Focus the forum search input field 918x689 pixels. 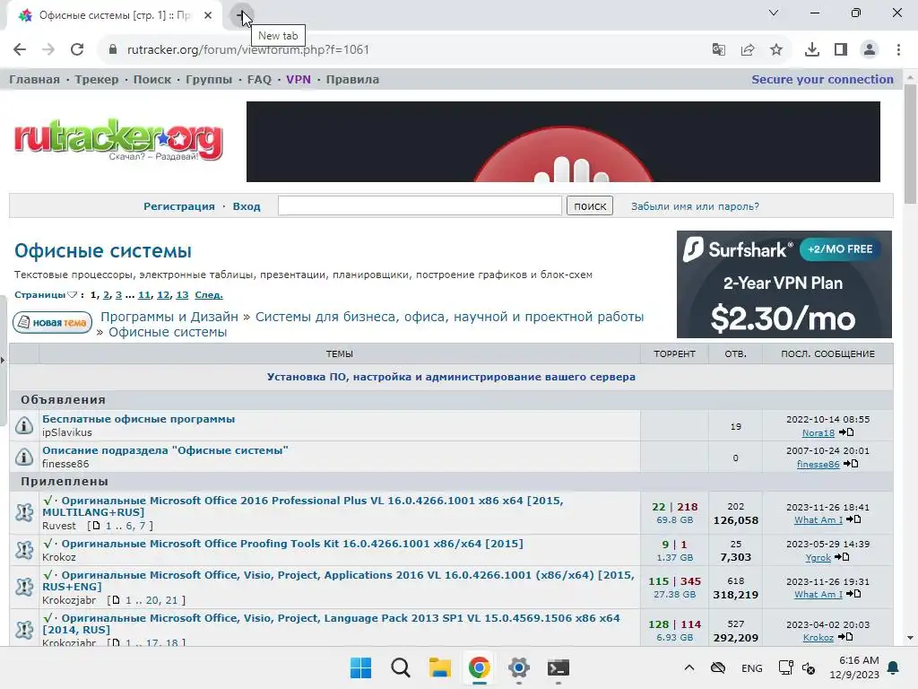(420, 205)
